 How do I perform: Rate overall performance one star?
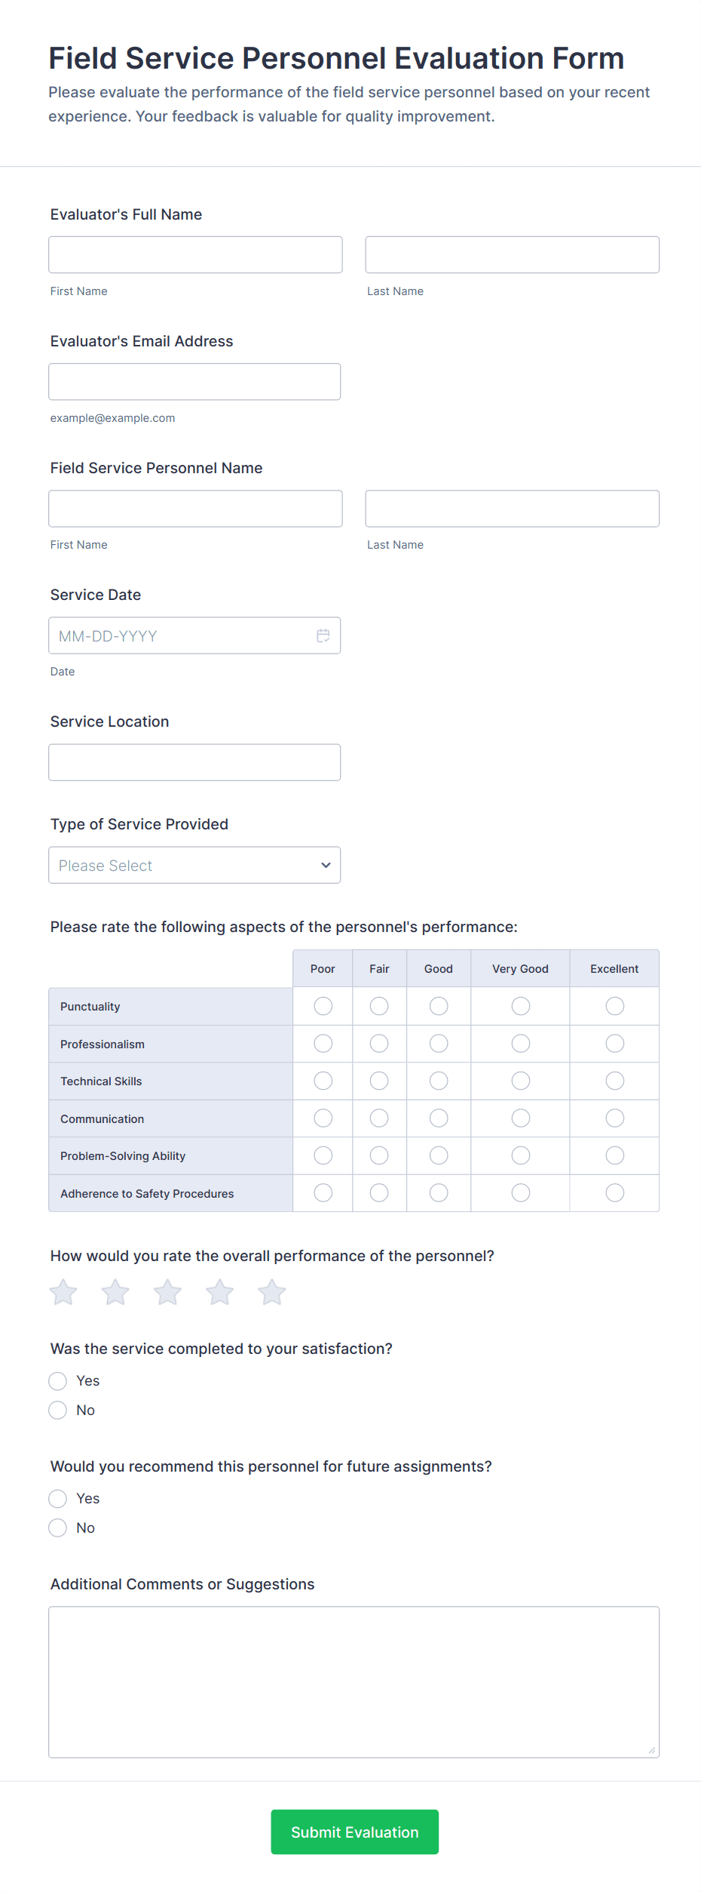(63, 1292)
